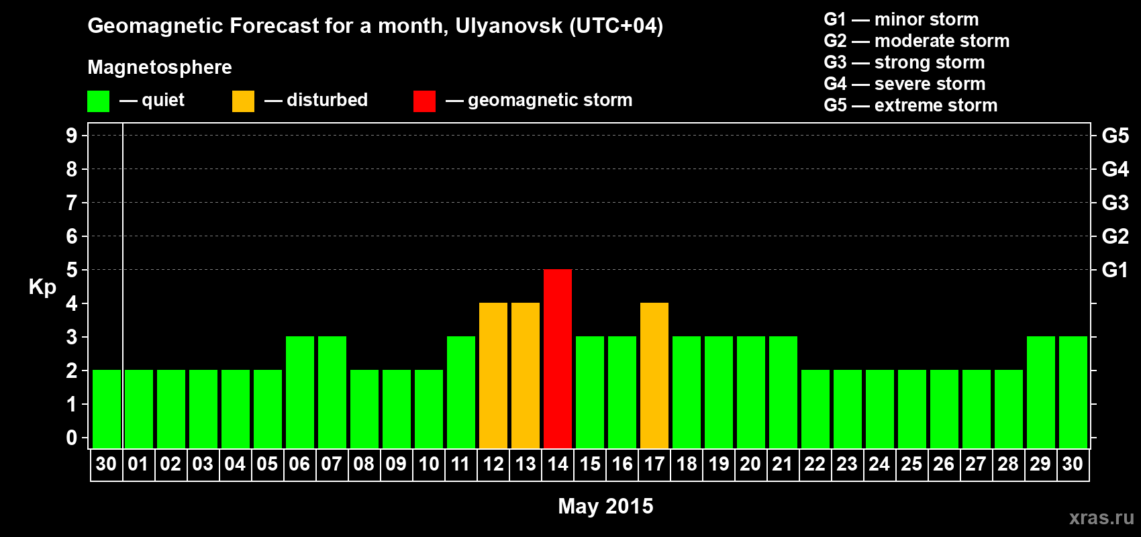Click the G3 — strong storm legend line
Viewport: 1141px width, 537px height.
(x=905, y=62)
